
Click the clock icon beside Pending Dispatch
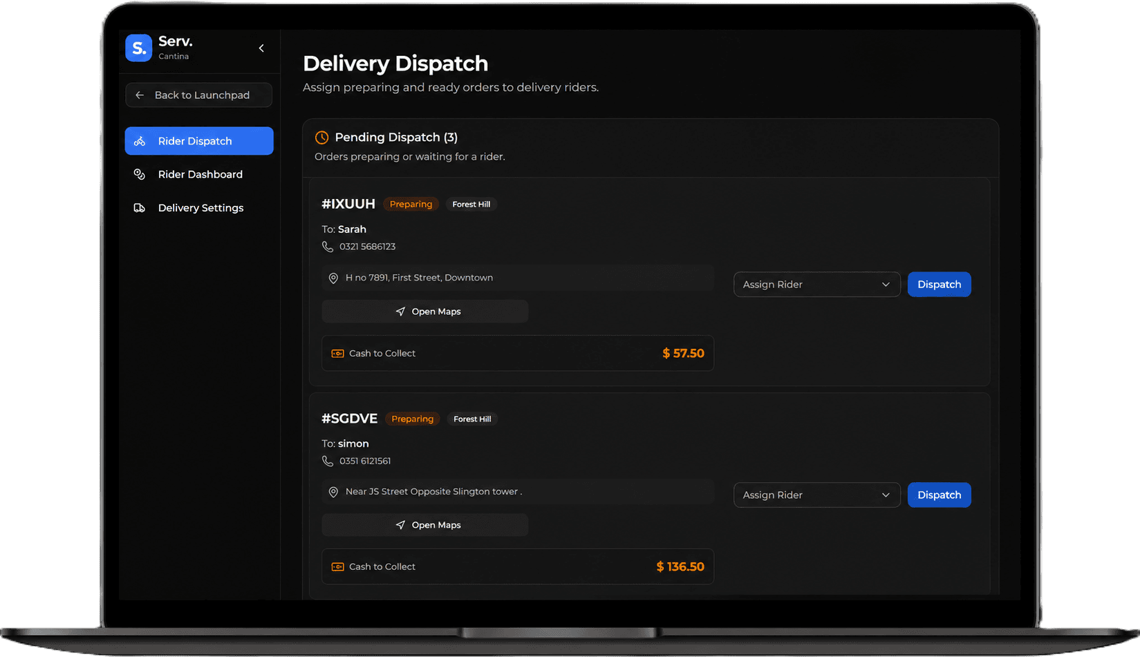(321, 137)
